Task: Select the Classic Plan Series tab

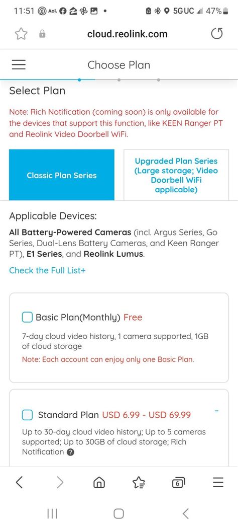Action: point(62,175)
